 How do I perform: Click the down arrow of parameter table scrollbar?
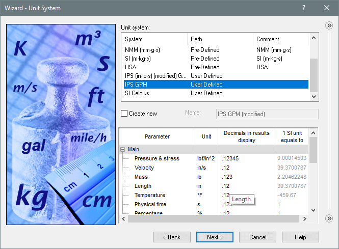[x=313, y=210]
